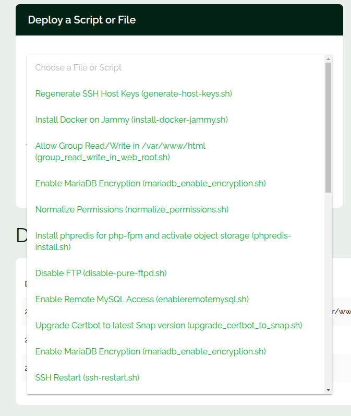Select the 'Choose a File or Script' placeholder option
The height and width of the screenshot is (416, 351).
click(x=78, y=67)
